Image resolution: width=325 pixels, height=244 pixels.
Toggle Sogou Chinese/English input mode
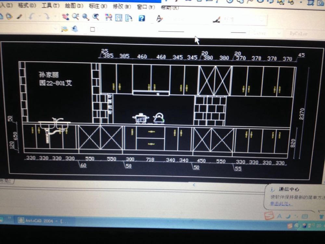279,216
